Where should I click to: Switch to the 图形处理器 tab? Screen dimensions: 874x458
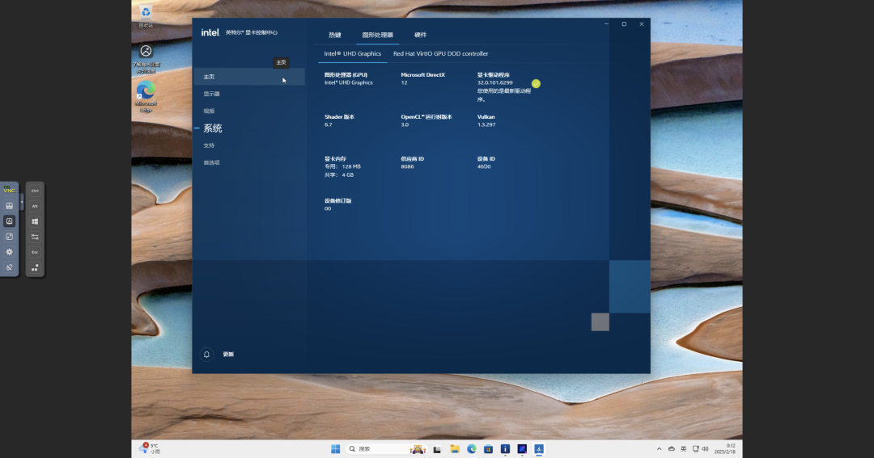coord(377,35)
